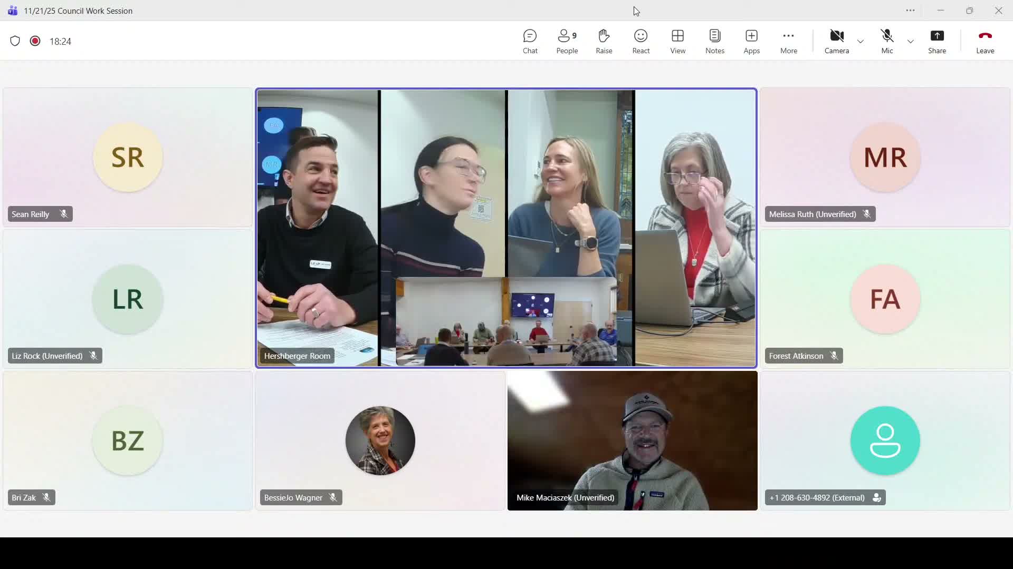Open the React emoji options
The width and height of the screenshot is (1013, 569).
(x=641, y=41)
